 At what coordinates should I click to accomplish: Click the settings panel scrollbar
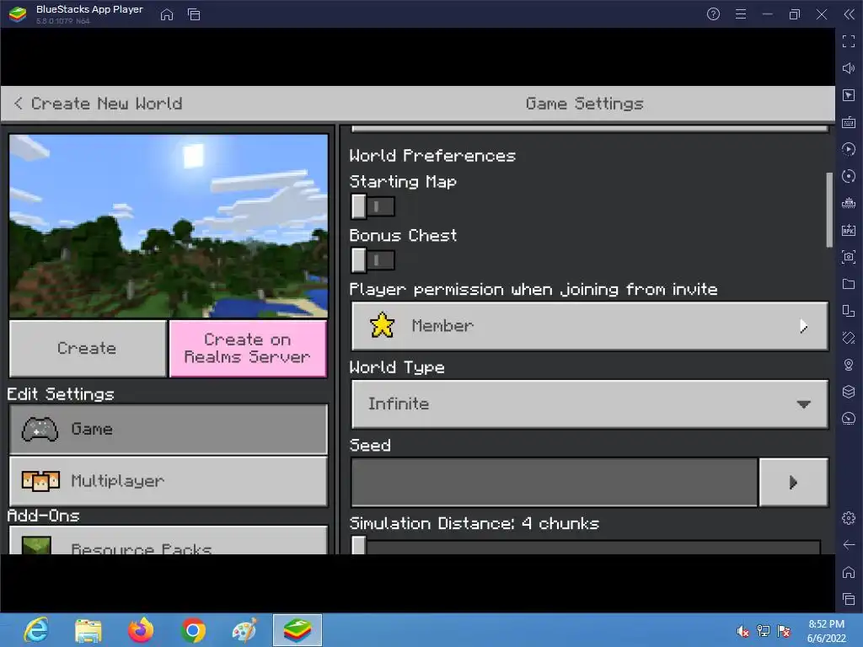point(829,210)
